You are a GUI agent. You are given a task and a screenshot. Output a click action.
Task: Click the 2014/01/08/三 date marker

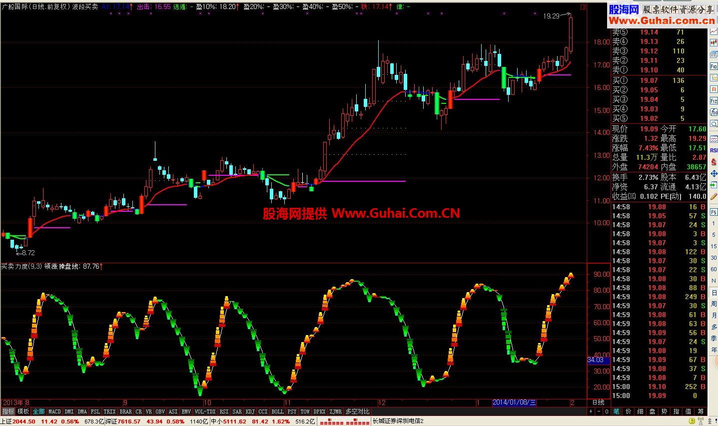coord(514,403)
